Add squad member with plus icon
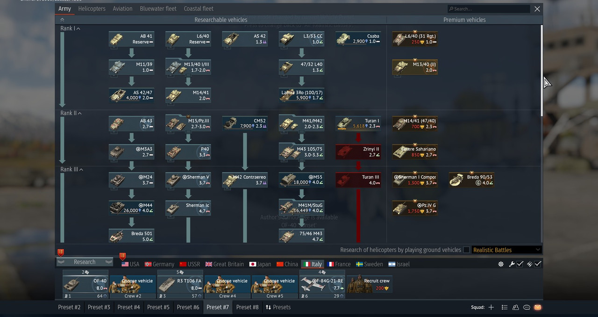This screenshot has width=598, height=317. click(491, 307)
